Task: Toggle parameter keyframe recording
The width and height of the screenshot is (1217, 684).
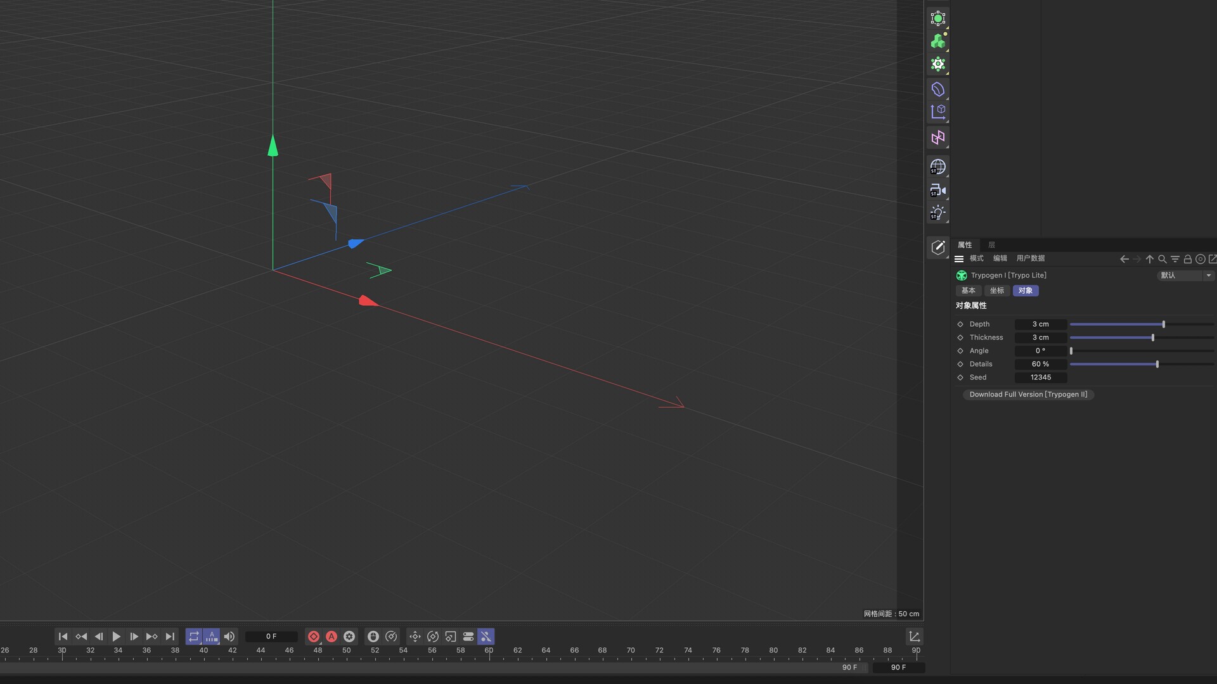Action: point(468,636)
